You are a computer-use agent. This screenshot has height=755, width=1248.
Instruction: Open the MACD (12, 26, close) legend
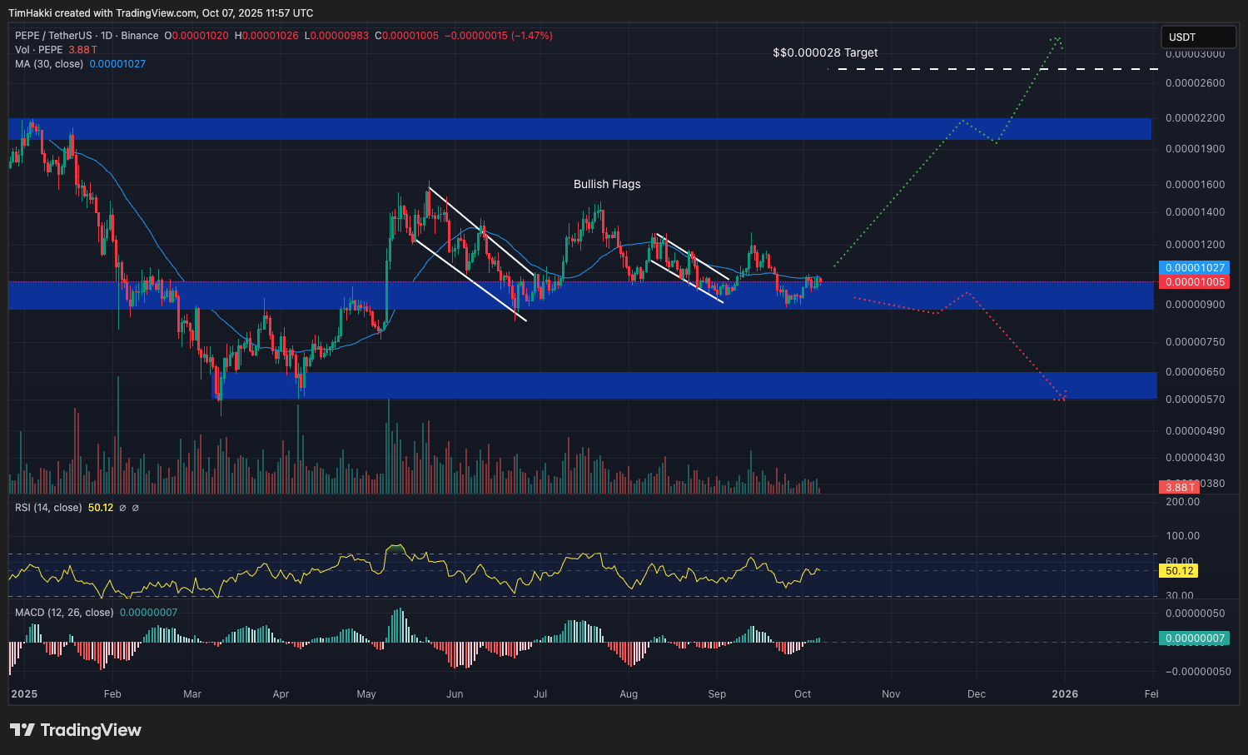pyautogui.click(x=64, y=613)
